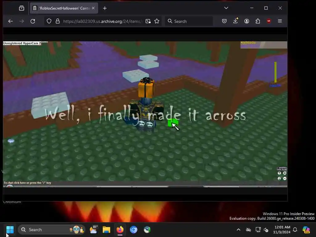Viewport: 316px width, 237px height.
Task: Go back to previous page
Action: tap(10, 21)
